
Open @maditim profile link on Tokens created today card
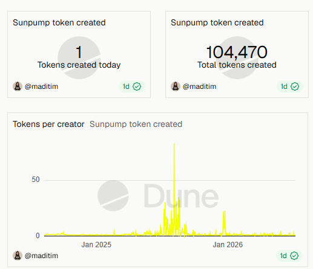pos(41,86)
